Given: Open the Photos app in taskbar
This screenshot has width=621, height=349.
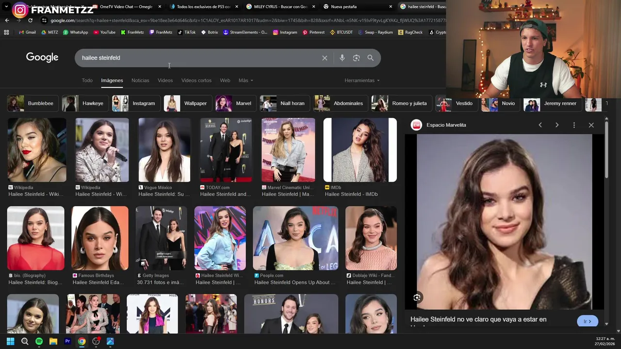Looking at the screenshot, I should tap(110, 342).
